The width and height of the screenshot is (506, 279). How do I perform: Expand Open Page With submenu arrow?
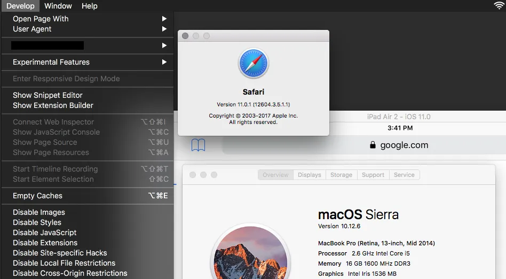164,19
